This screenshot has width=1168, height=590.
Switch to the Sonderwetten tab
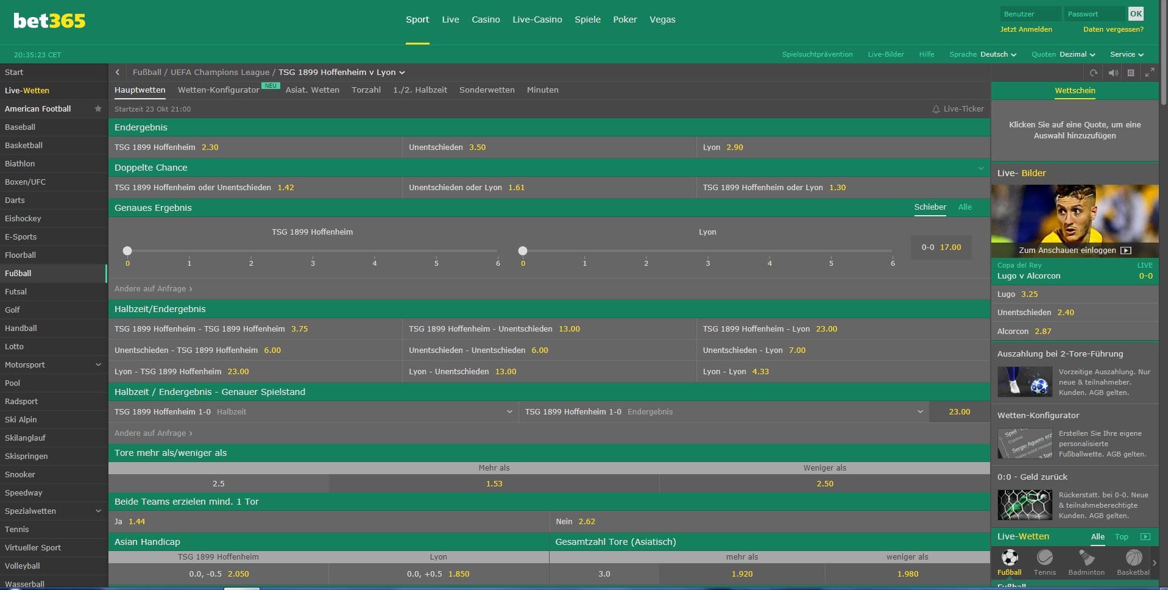[487, 90]
